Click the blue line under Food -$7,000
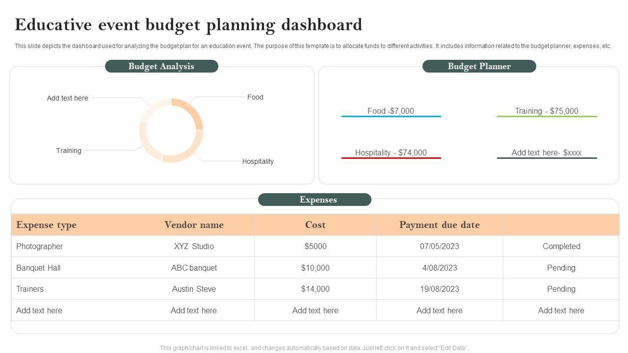Viewport: 628px width, 353px height. pyautogui.click(x=391, y=117)
